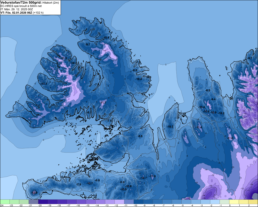The height and width of the screenshot is (207, 258).
Task: Click the '(+102 h)' forecast offset text
Action: pos(38,13)
